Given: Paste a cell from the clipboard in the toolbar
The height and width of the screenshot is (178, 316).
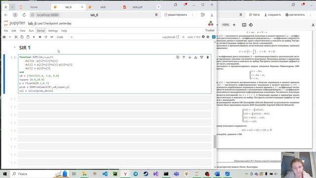Looking at the screenshot, I should [28, 37].
